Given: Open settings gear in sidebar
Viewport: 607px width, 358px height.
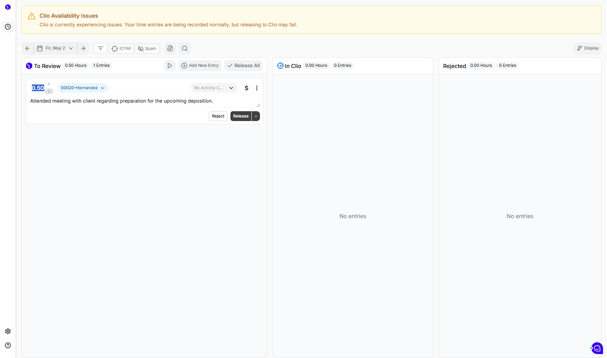Looking at the screenshot, I should [8, 331].
